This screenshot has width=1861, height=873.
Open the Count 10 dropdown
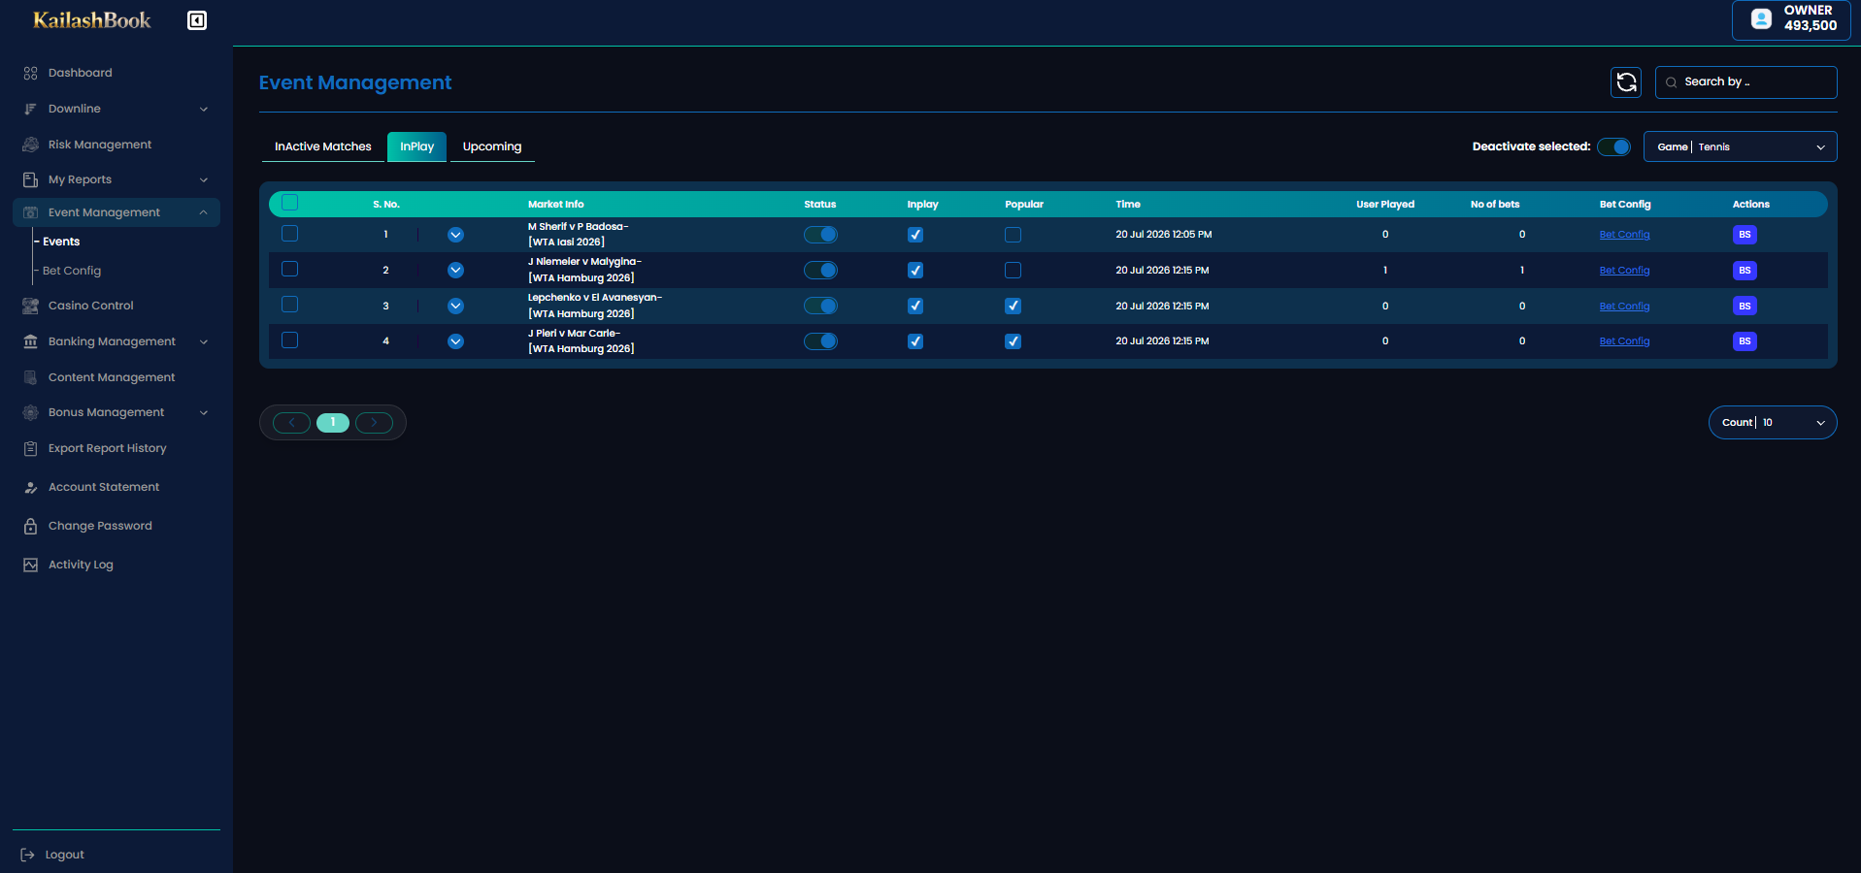pos(1773,423)
